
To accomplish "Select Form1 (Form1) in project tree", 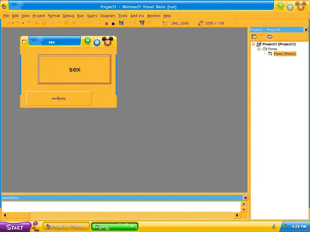I will tap(285, 54).
